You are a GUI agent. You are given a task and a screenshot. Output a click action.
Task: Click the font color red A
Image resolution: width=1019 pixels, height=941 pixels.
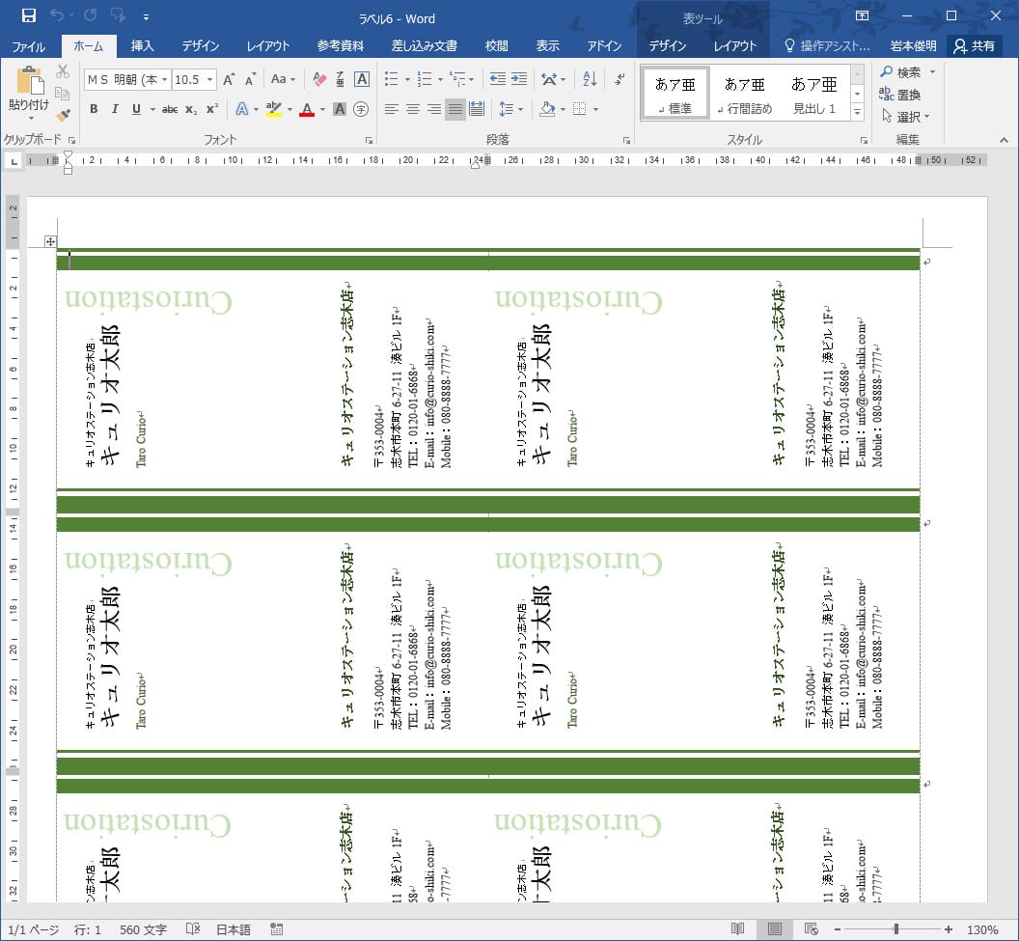[307, 109]
